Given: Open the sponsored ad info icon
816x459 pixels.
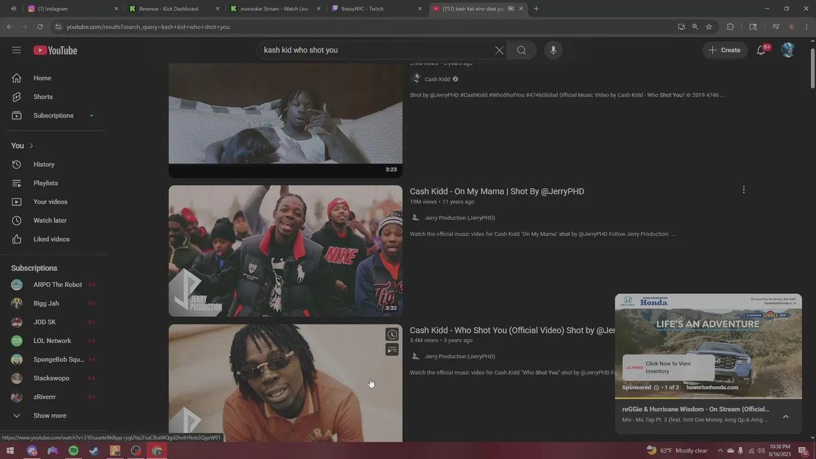Looking at the screenshot, I should click(656, 388).
